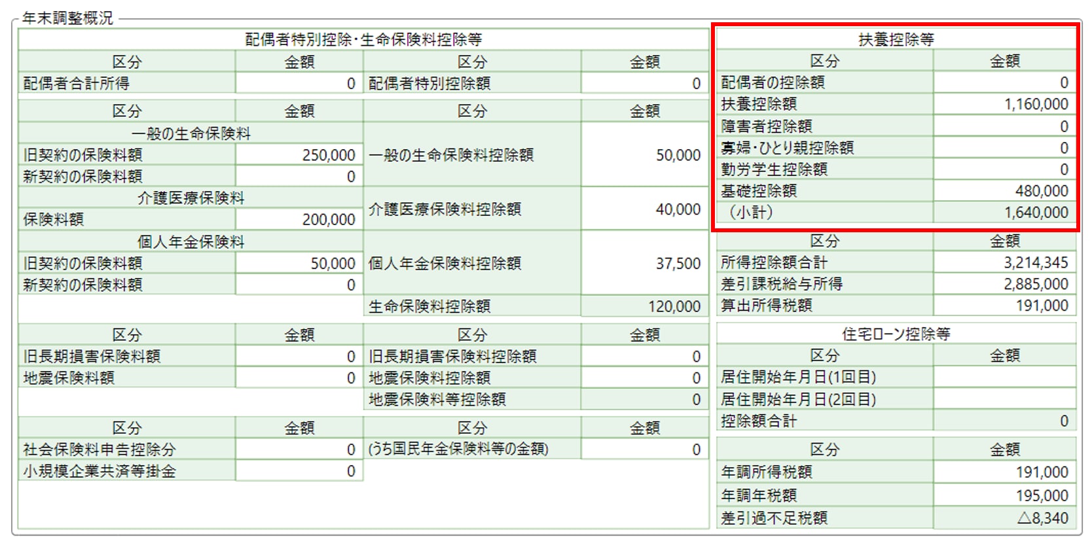
Task: Click the 旧長期損害保険料額 amount field
Action: [299, 356]
